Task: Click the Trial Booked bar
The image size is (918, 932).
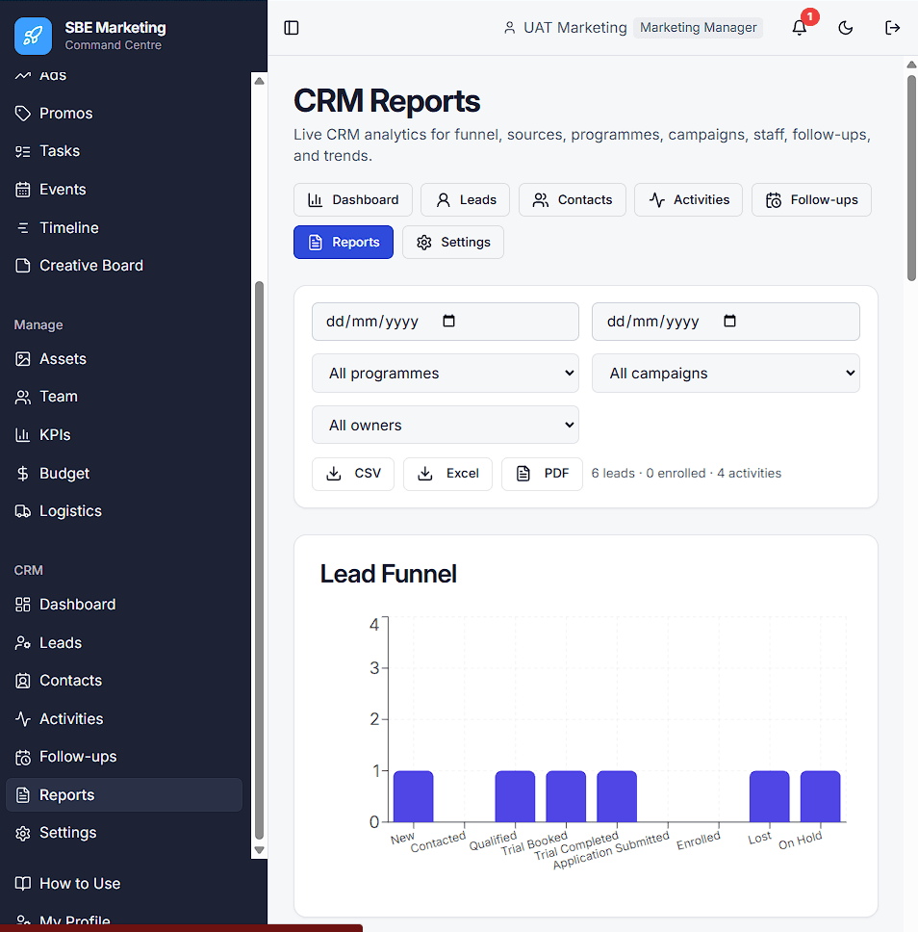Action: click(x=566, y=796)
